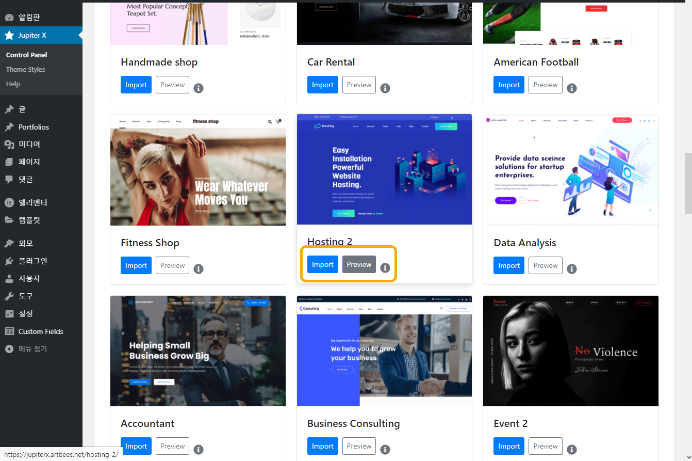Screen dimensions: 692x461
Task: Click the 댓글 comments bubble icon
Action: point(9,179)
